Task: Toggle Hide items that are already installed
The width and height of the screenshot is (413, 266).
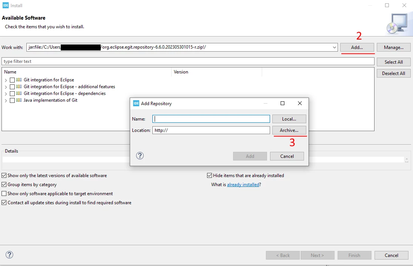Action: click(209, 176)
